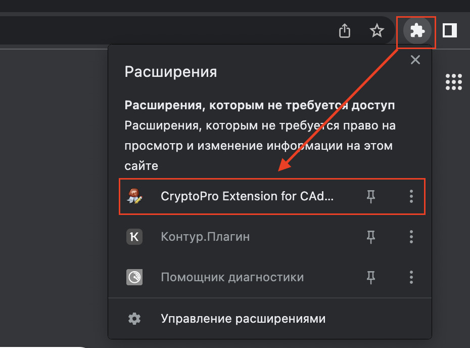
Task: Click the Контур.Плагин extension icon
Action: coord(134,237)
